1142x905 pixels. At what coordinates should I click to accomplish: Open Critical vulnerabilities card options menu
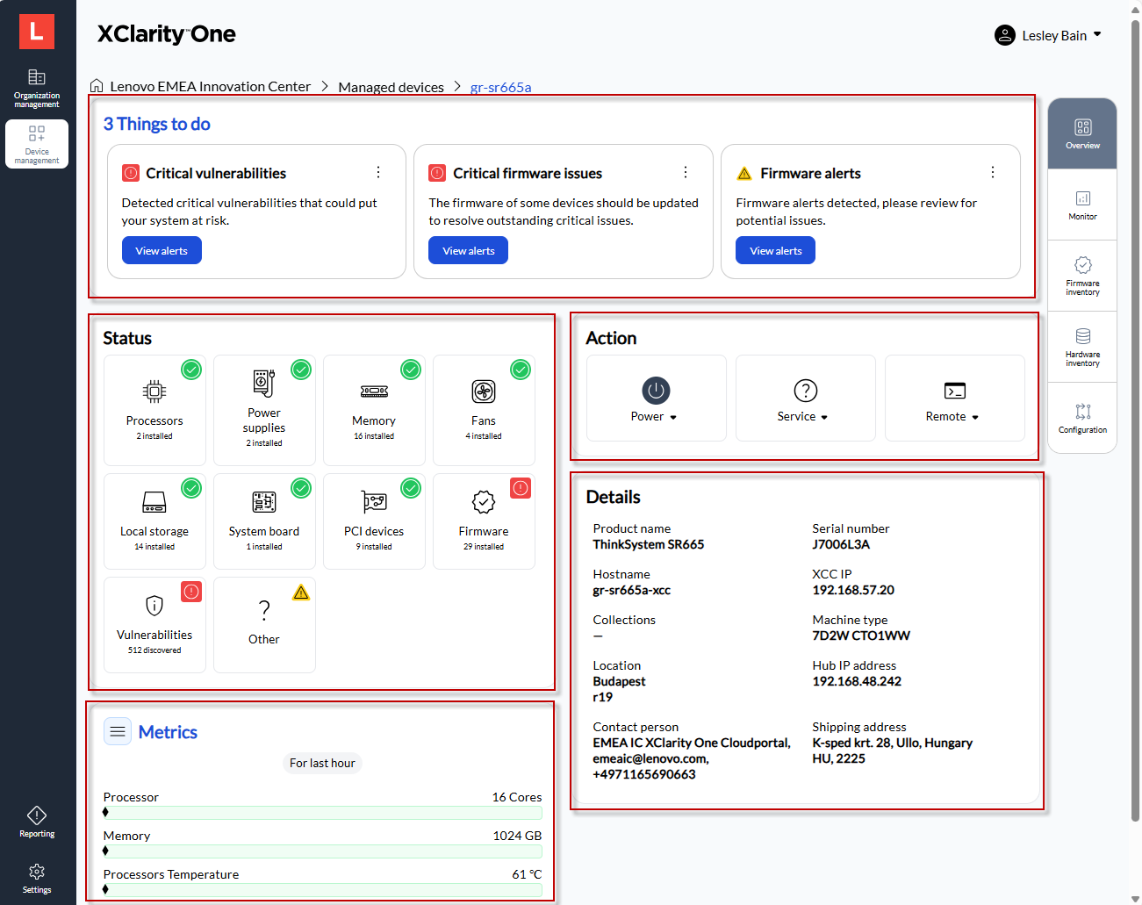[378, 172]
